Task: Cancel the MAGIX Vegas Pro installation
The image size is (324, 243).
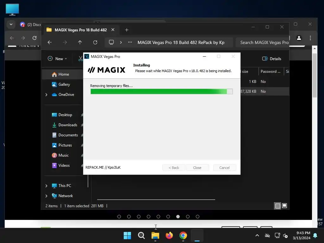Action: [224, 168]
